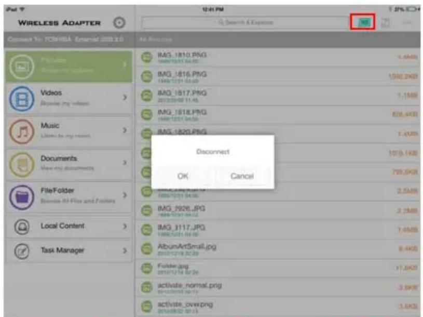Tap the image icon for activate_normal.png
This screenshot has width=423, height=317.
pyautogui.click(x=147, y=287)
